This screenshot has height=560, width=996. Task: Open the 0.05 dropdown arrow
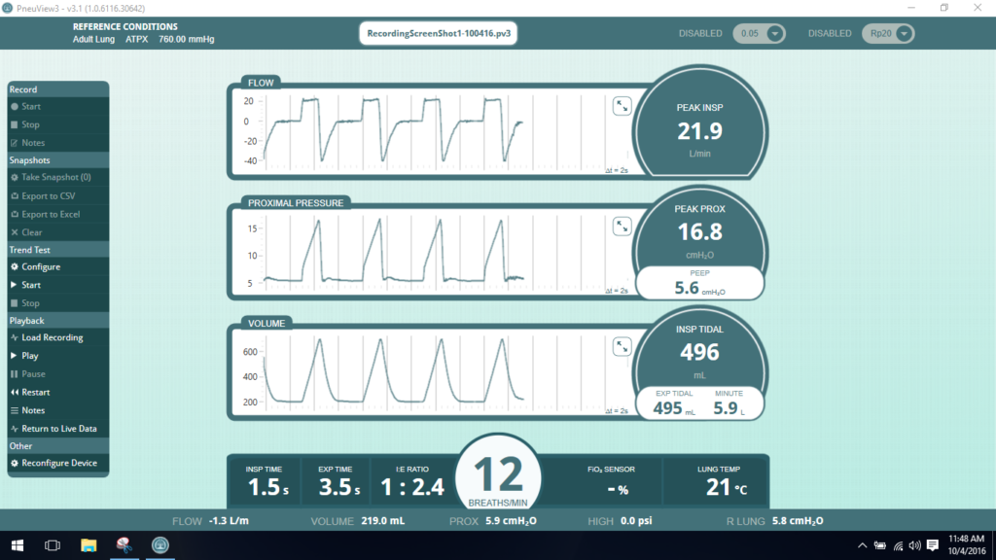[775, 34]
